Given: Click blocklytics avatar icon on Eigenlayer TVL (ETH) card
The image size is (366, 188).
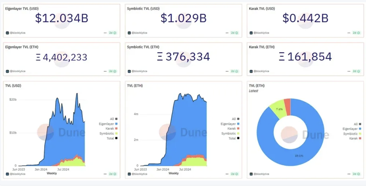Looking at the screenshot, I should pos(7,71).
